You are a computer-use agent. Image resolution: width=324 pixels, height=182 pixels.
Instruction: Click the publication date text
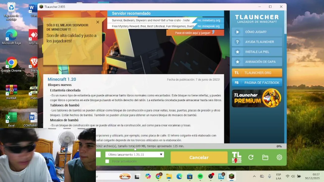(x=193, y=80)
